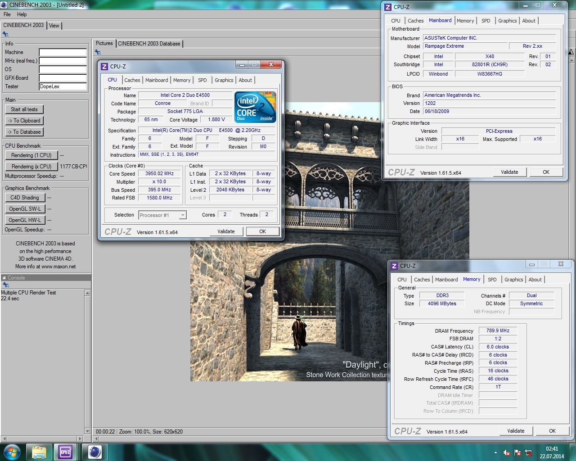Switch to View tab in CINEBENCH
This screenshot has width=576, height=461.
click(x=54, y=26)
